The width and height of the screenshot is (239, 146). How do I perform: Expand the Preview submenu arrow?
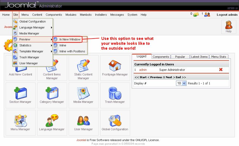(52, 39)
